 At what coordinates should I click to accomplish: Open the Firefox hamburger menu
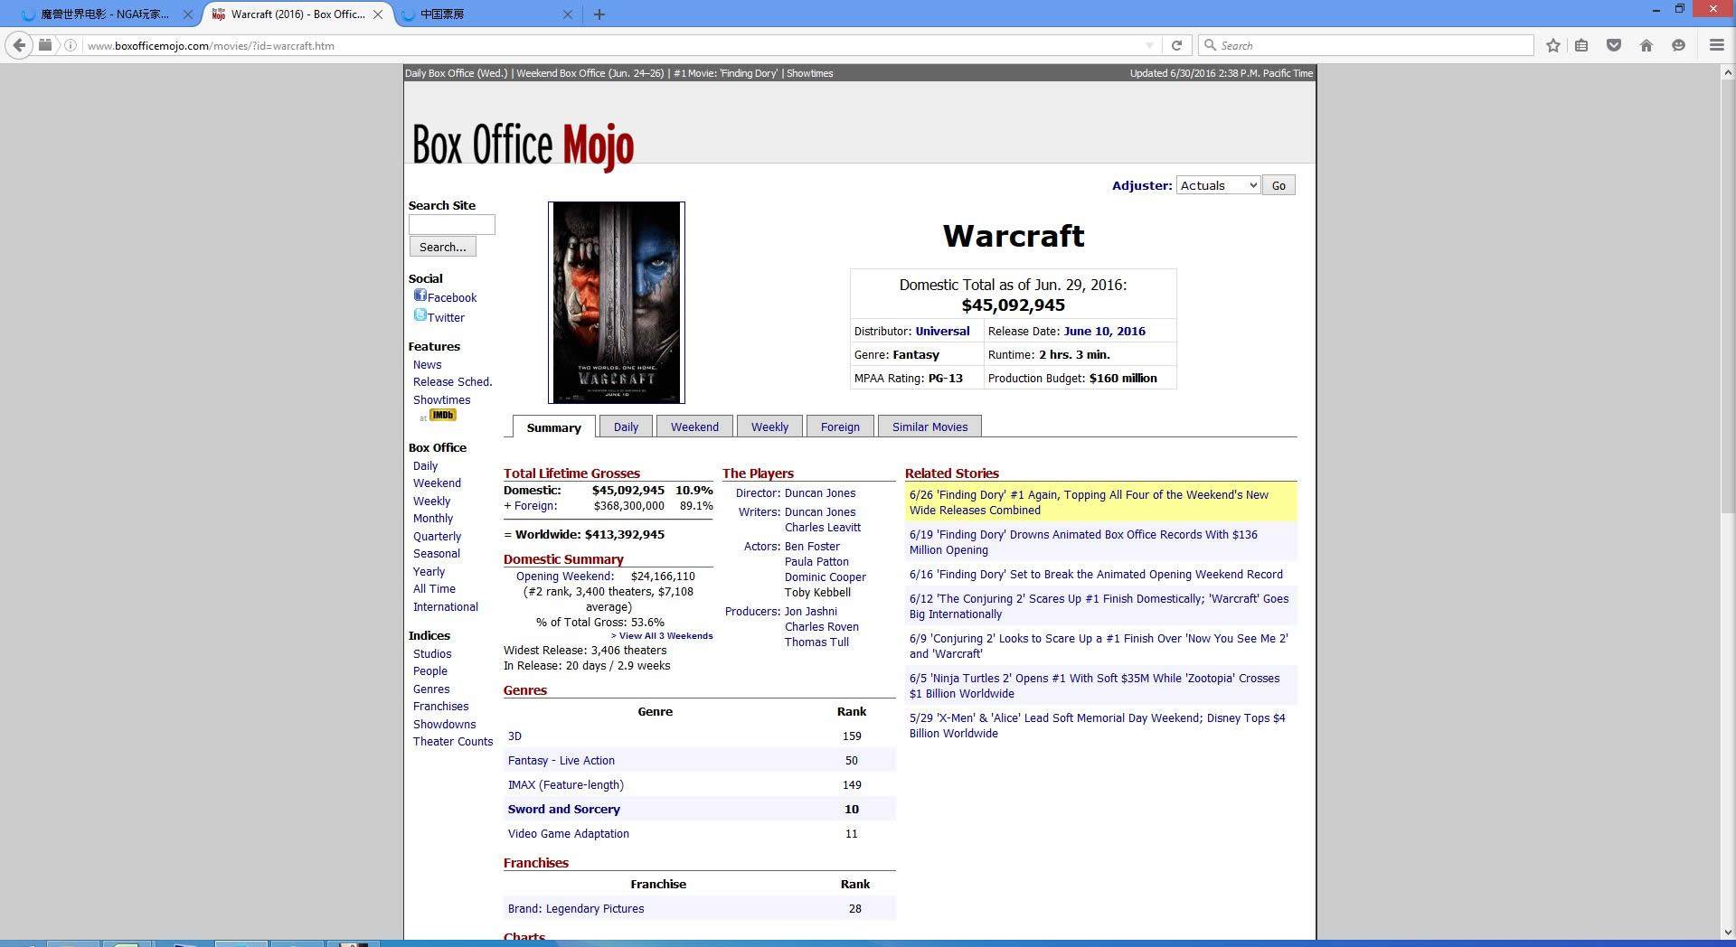pos(1715,45)
